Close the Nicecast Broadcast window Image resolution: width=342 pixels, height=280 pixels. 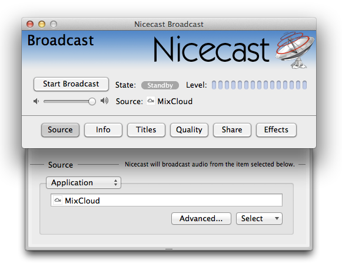coord(30,24)
